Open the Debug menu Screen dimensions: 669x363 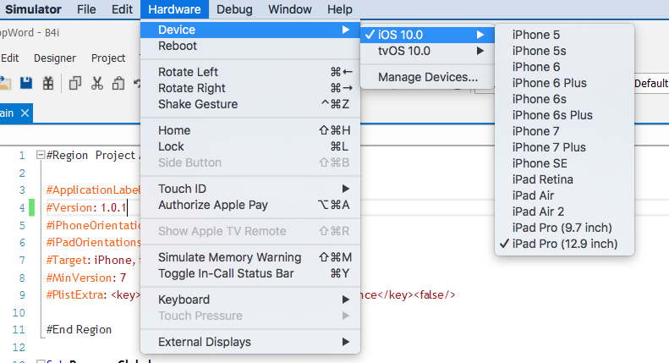coord(234,9)
